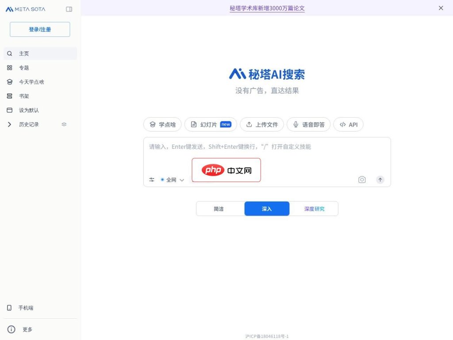
Task: Click the code brackets icon in API
Action: [x=343, y=124]
